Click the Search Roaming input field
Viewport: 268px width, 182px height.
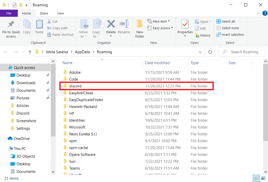[244, 52]
